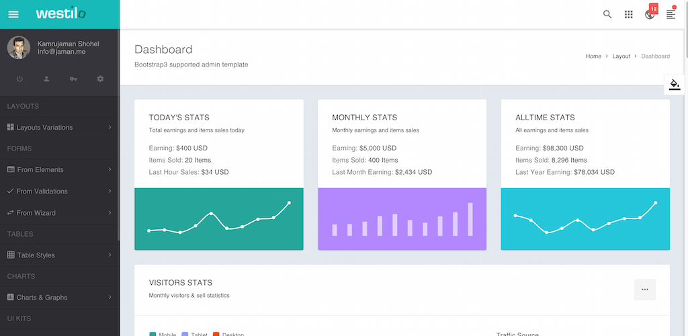Click the Layout breadcrumb link

(621, 56)
